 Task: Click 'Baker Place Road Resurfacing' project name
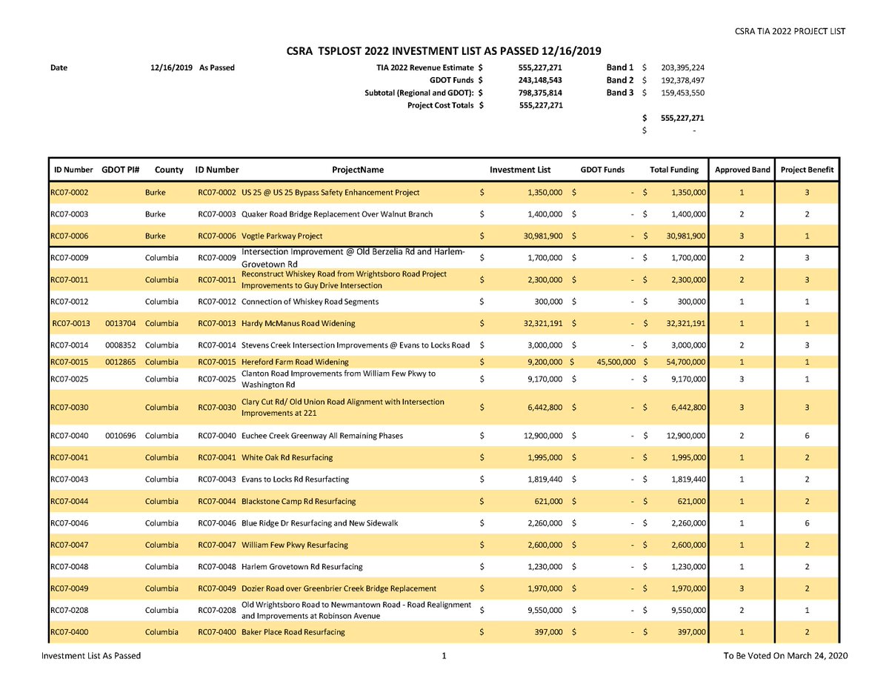click(x=293, y=632)
